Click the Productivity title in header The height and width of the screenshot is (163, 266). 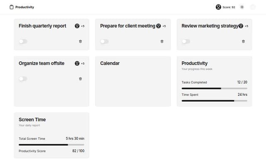(x=25, y=7)
